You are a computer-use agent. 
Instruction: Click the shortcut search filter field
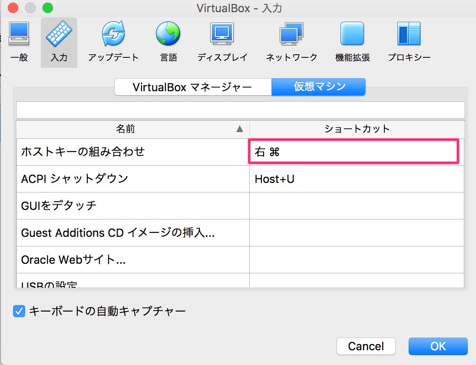click(240, 109)
